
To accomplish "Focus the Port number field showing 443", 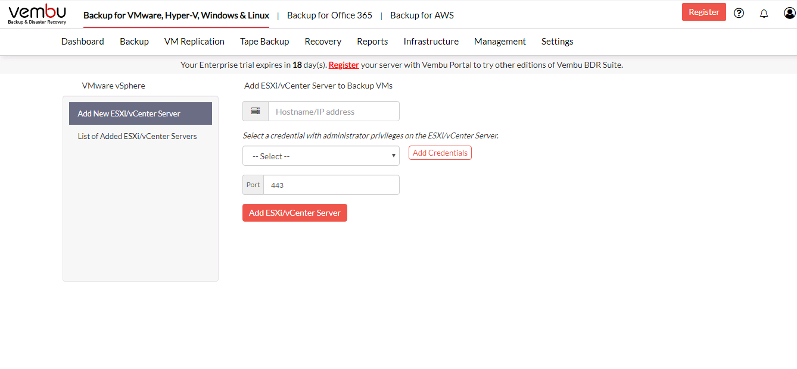I will click(x=331, y=185).
